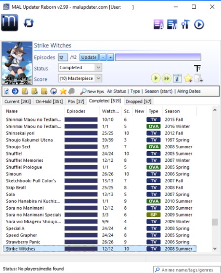Screen dimensions: 221x273
Task: Select the Simoun row
Action: tap(100, 174)
